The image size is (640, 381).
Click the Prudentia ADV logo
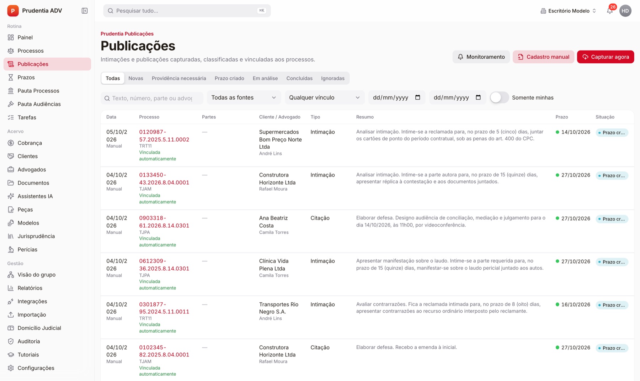(13, 11)
